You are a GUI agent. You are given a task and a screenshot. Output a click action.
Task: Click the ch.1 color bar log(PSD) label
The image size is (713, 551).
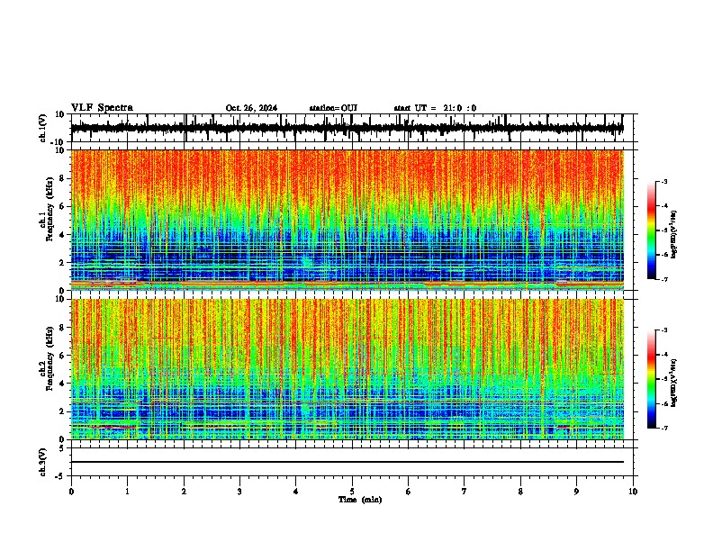(673, 235)
